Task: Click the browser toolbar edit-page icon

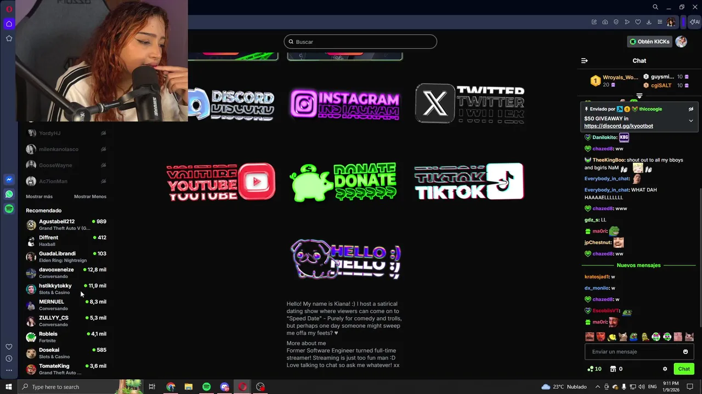Action: click(594, 22)
